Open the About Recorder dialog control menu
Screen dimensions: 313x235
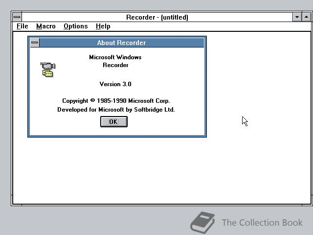coord(35,43)
